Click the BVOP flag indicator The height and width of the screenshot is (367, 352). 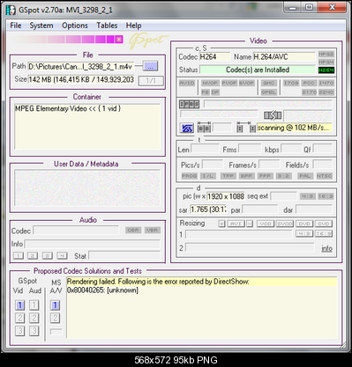coord(246,84)
